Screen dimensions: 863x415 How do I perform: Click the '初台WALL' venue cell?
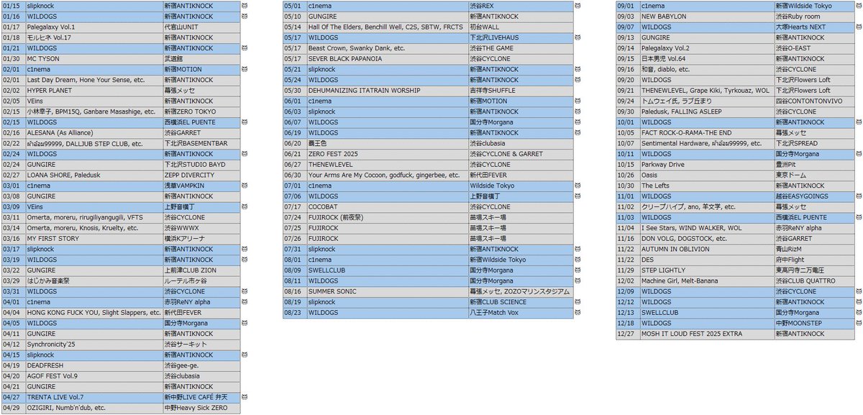(x=519, y=27)
